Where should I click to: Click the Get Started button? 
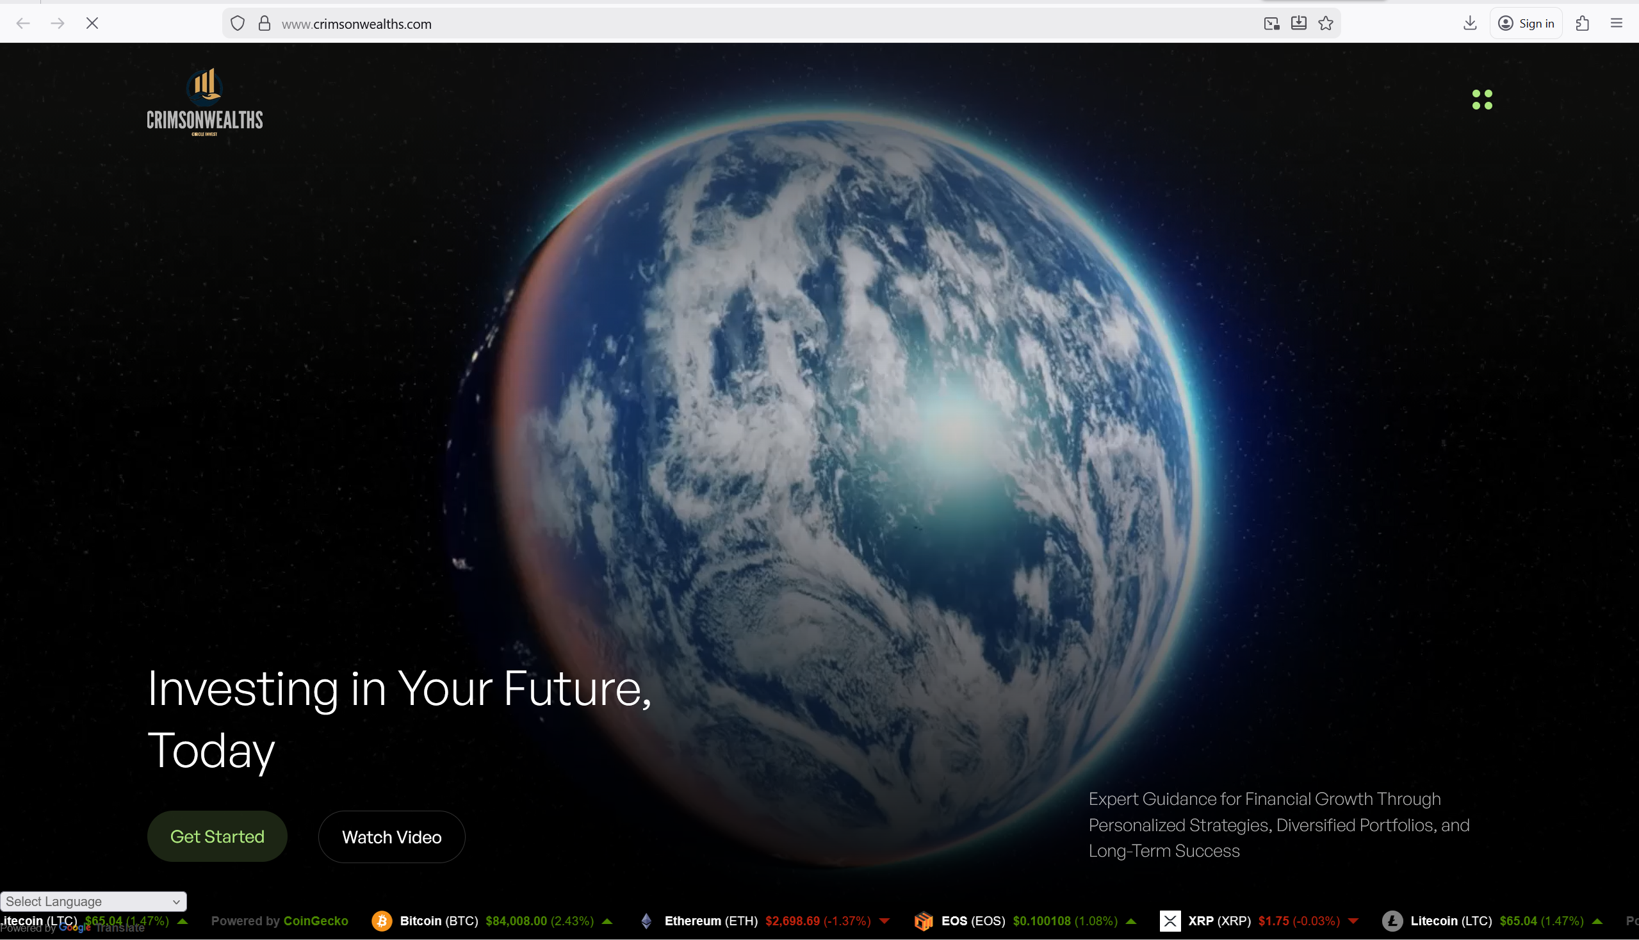[x=217, y=836]
